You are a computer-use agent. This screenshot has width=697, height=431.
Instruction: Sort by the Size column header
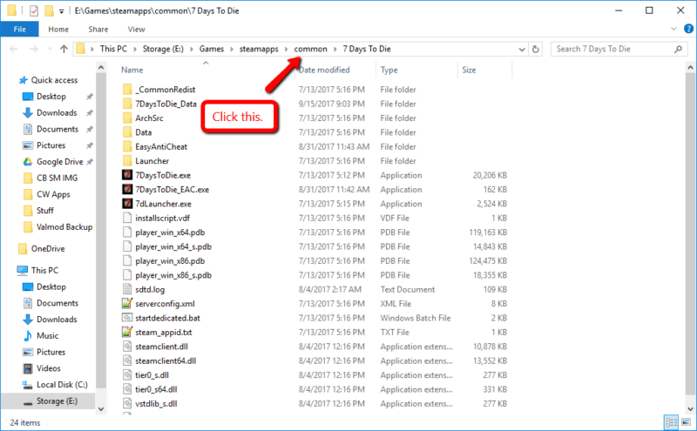click(x=469, y=70)
